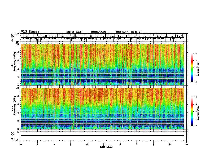
Task: Click the "2" kHz tick of ch.2 spectrogram
Action: [18, 121]
